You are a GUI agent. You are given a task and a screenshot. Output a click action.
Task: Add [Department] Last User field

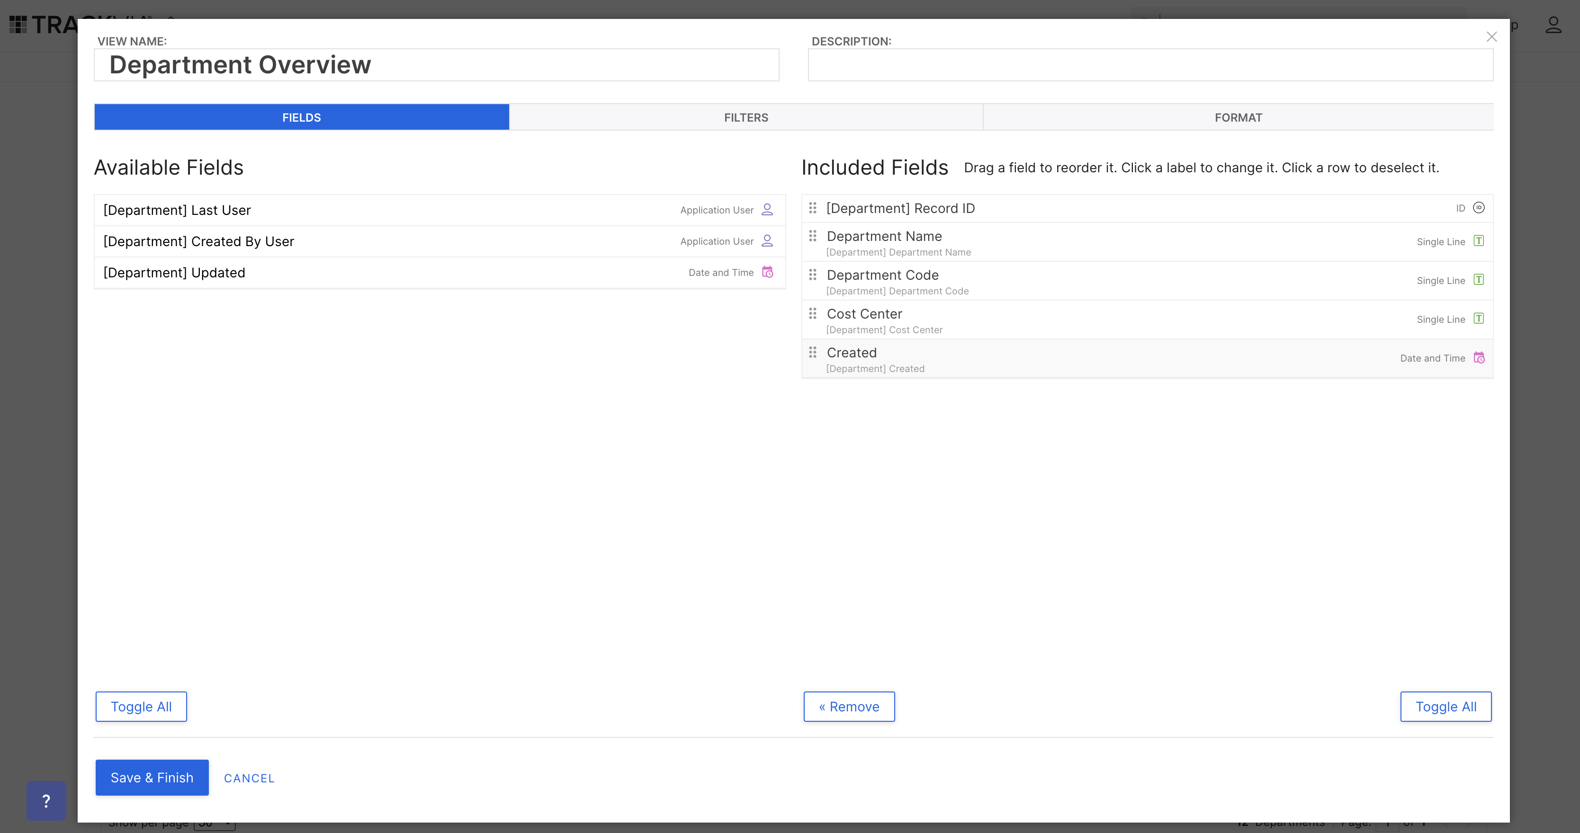tap(439, 210)
